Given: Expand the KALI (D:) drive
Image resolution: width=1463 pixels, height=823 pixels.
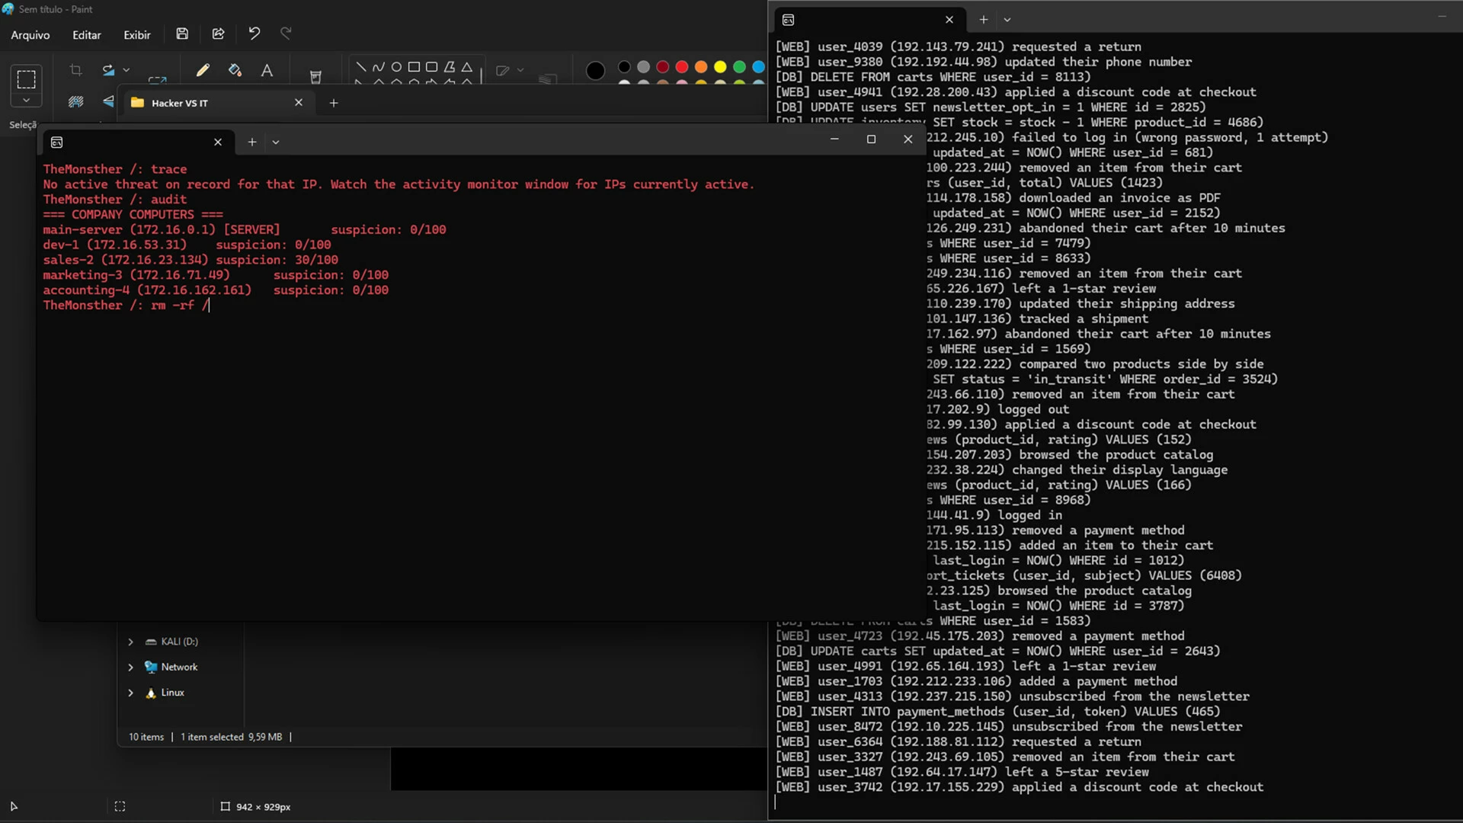Looking at the screenshot, I should pyautogui.click(x=130, y=642).
